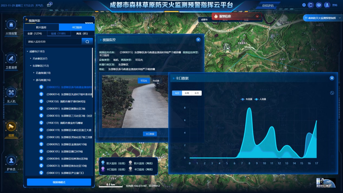Select the 视频 video camera sidebar icon
The width and height of the screenshot is (343, 193).
pyautogui.click(x=11, y=129)
